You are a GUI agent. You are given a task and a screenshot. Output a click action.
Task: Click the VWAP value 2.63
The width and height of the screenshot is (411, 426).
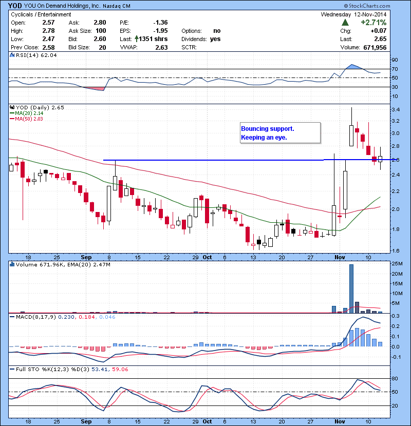[161, 47]
